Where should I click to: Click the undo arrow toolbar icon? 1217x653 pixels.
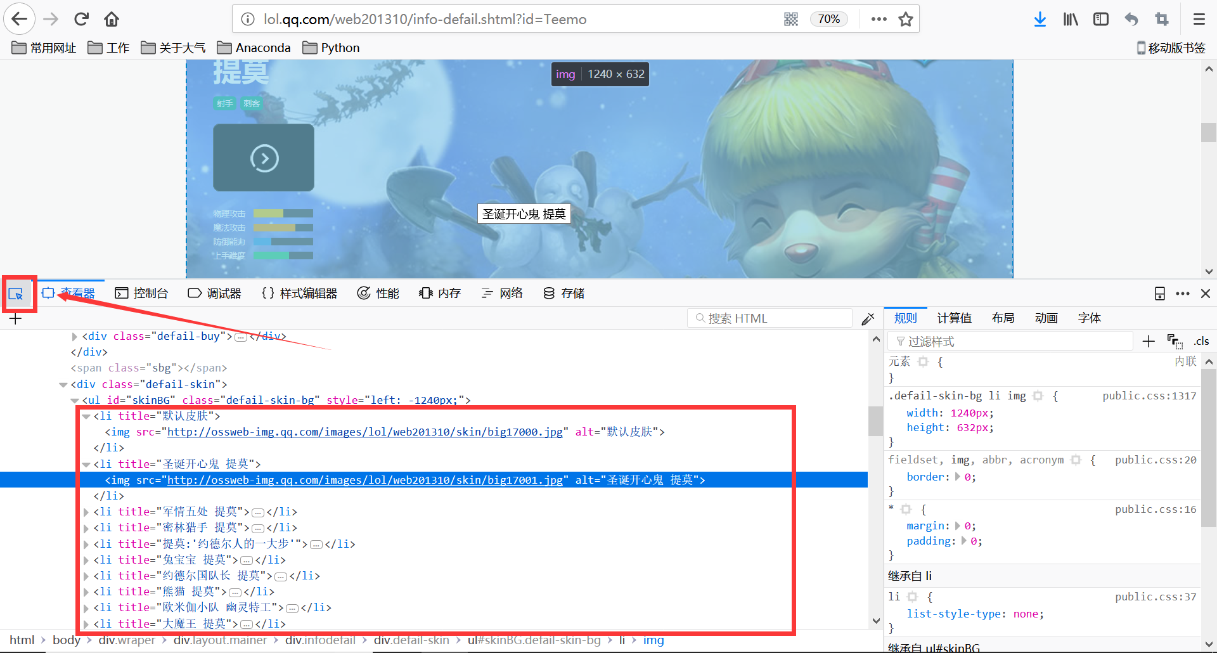tap(1131, 19)
